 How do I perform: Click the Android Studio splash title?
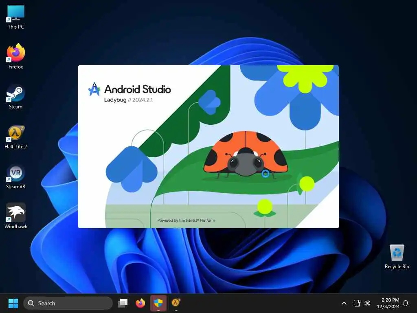(138, 89)
